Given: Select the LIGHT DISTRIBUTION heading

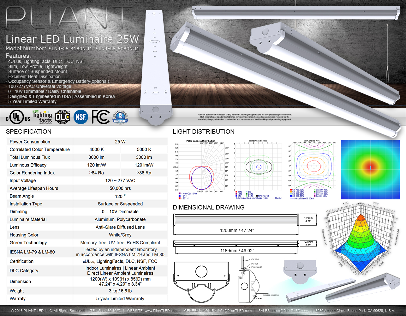Looking at the screenshot, I should click(x=204, y=131).
